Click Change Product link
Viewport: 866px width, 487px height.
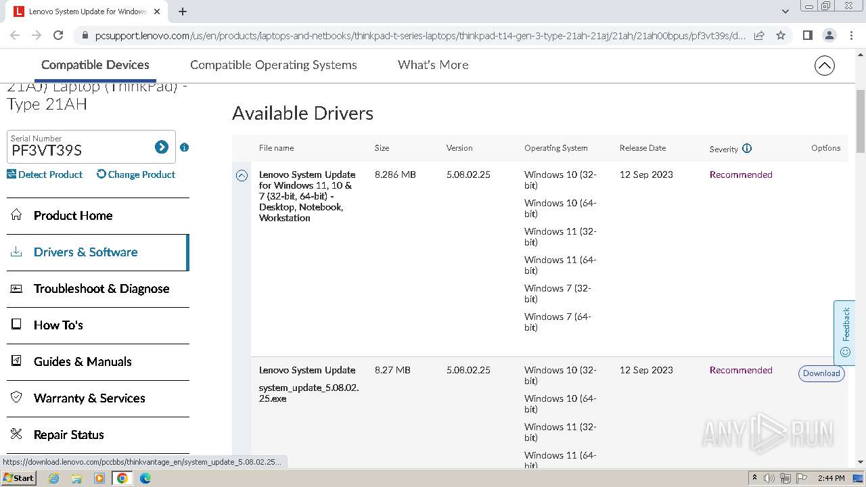tap(136, 175)
